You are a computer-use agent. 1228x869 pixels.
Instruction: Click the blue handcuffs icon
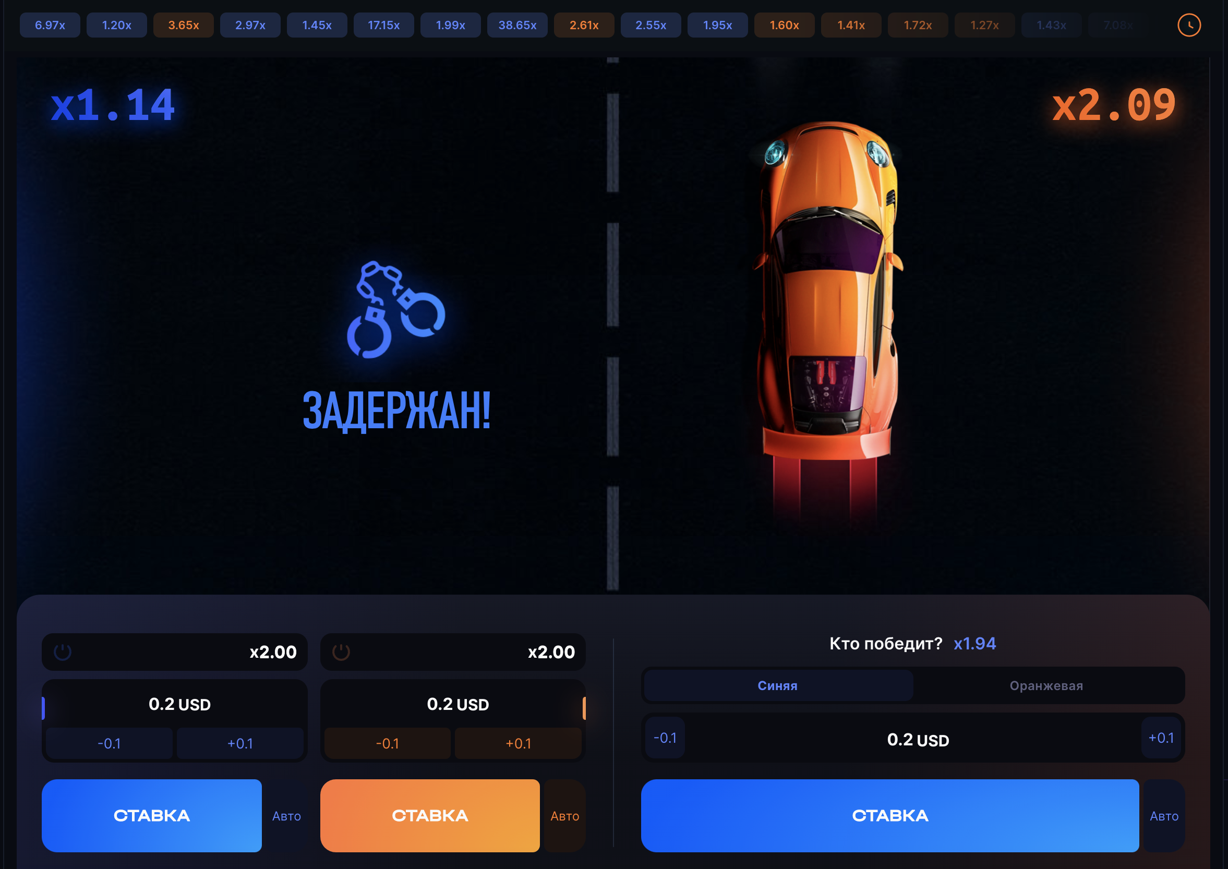click(396, 310)
